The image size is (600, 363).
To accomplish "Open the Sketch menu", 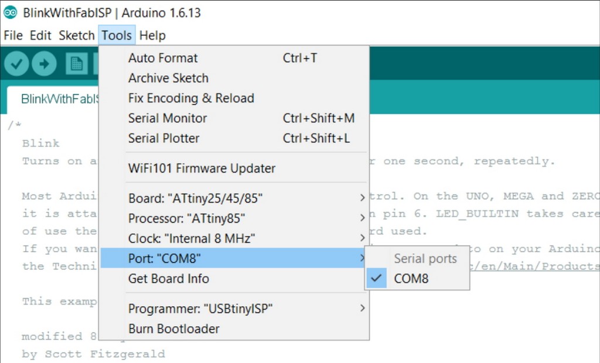I will (76, 35).
